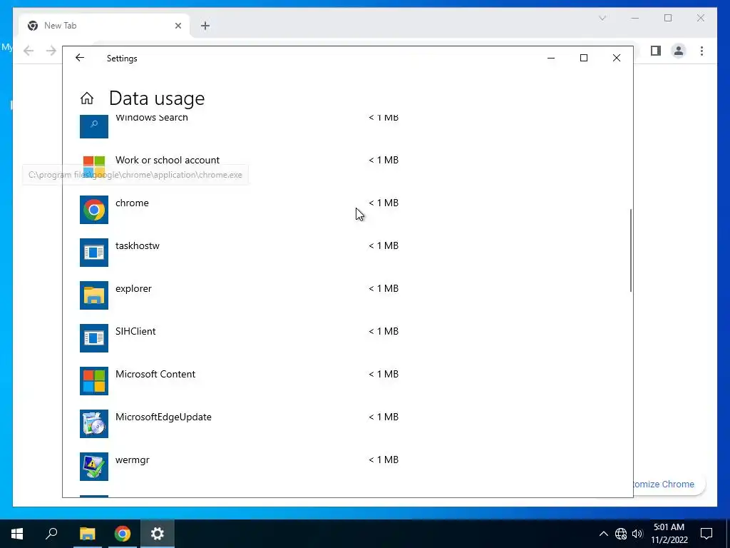730x548 pixels.
Task: Toggle Chrome's side panel icon
Action: click(656, 51)
